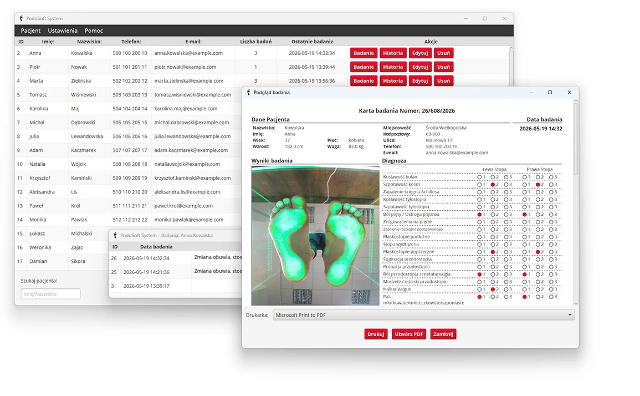Select exam row 25 dated 2026-05-19 14:21:36
This screenshot has height=396, width=640.
tap(176, 272)
